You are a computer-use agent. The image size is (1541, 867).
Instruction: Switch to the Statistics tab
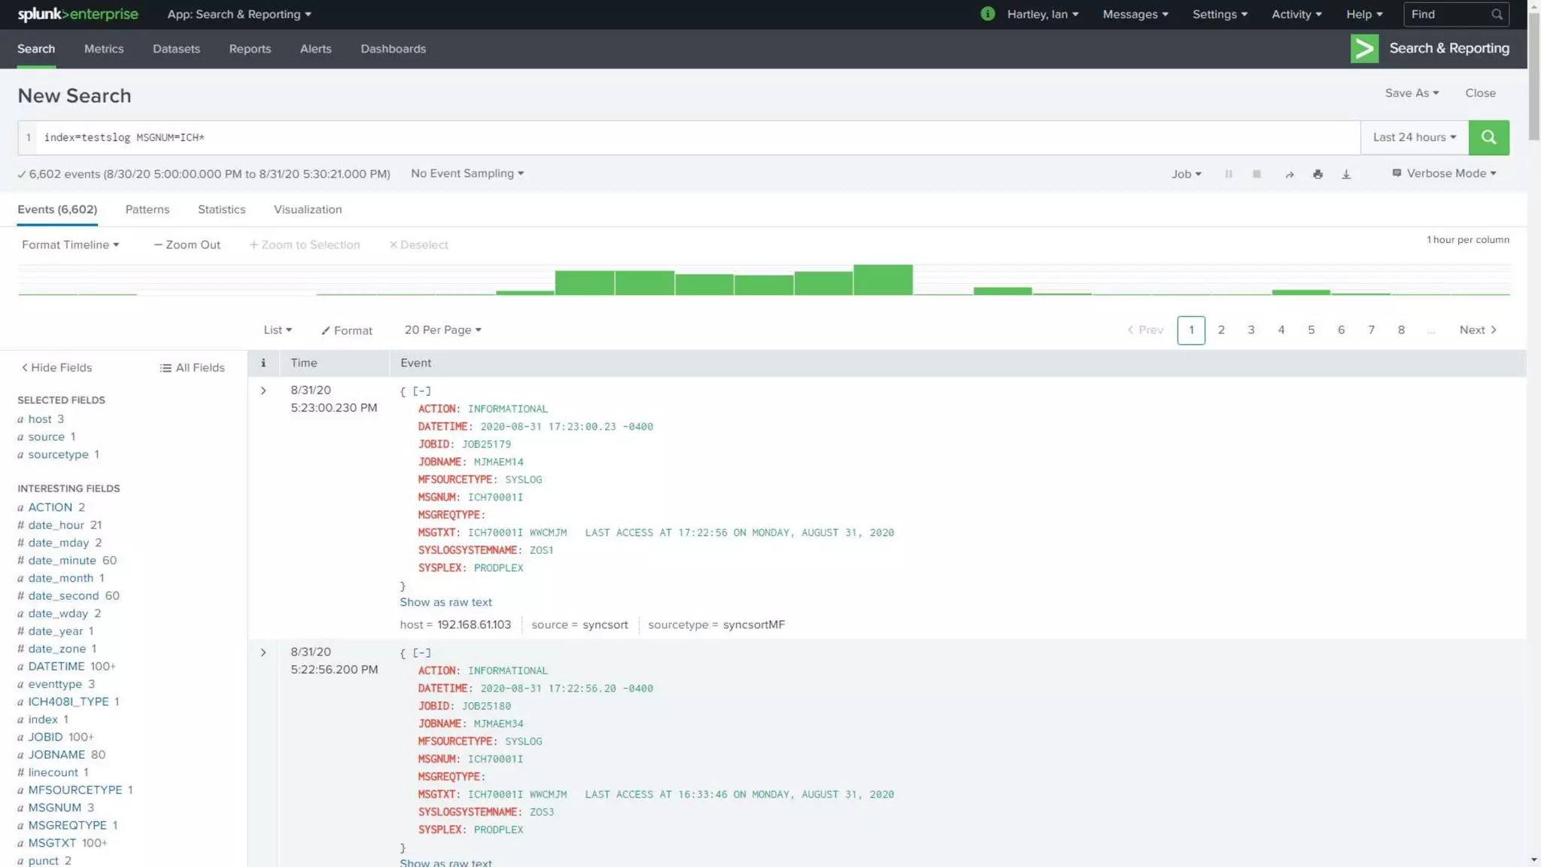tap(221, 209)
